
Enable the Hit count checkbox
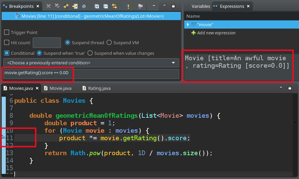7,42
